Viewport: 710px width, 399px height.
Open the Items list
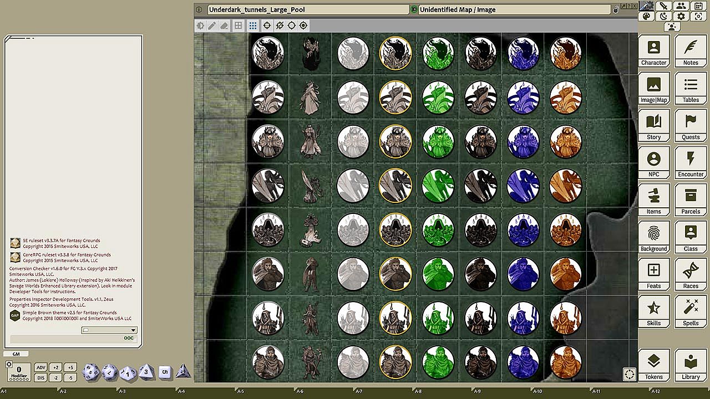[653, 199]
